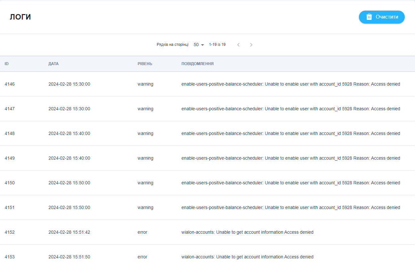This screenshot has width=415, height=268.
Task: Click the ЛОГИ page heading
Action: click(20, 17)
